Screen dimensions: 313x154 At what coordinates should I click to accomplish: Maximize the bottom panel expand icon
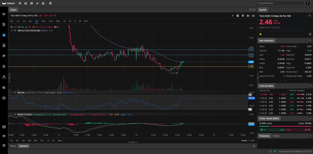254,146
